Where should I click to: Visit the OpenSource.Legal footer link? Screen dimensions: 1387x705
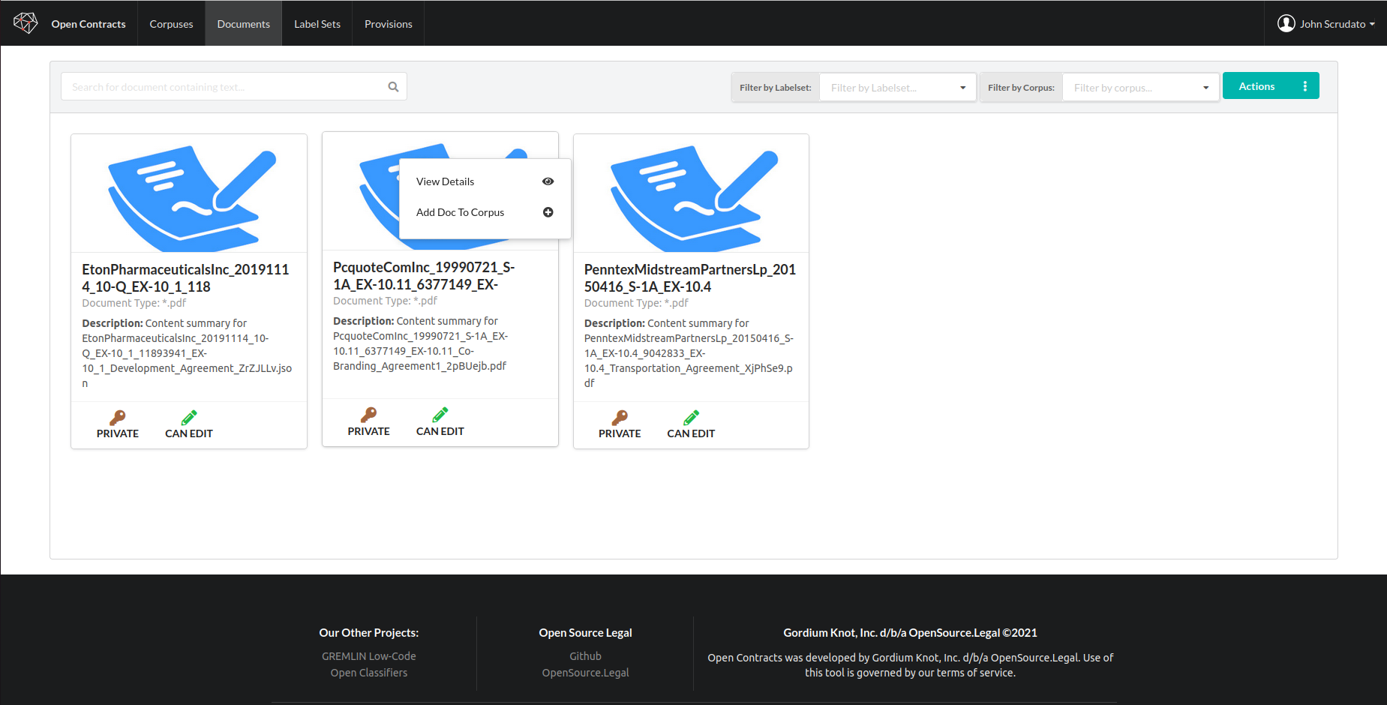coord(585,673)
